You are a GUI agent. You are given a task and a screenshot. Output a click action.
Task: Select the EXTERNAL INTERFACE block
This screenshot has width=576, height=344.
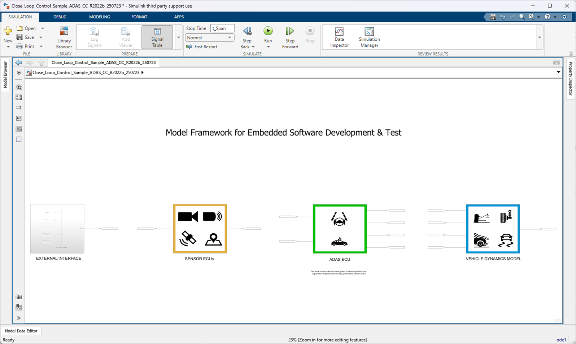tap(57, 229)
